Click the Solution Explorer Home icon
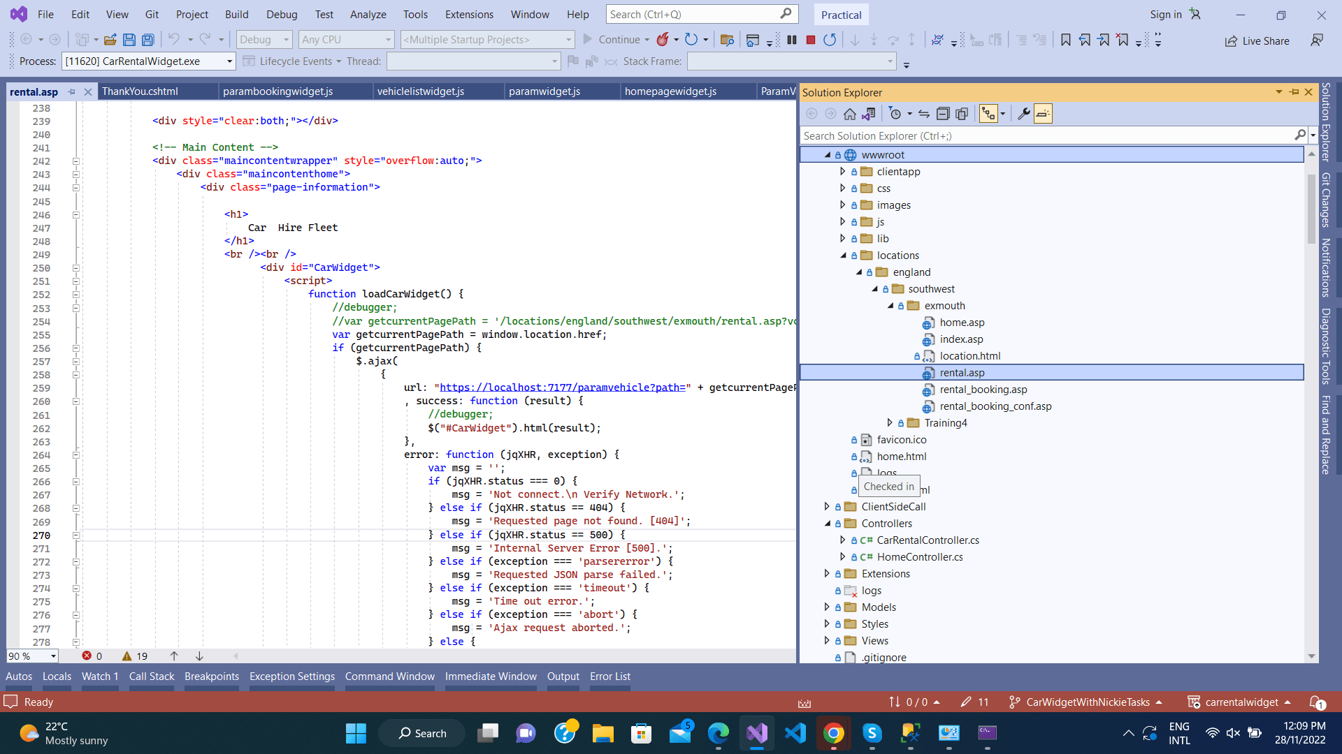Screen dimensions: 1342x754 (x=849, y=114)
